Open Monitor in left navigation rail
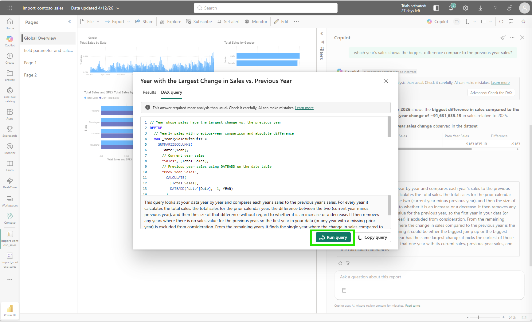532x322 pixels. (10, 148)
